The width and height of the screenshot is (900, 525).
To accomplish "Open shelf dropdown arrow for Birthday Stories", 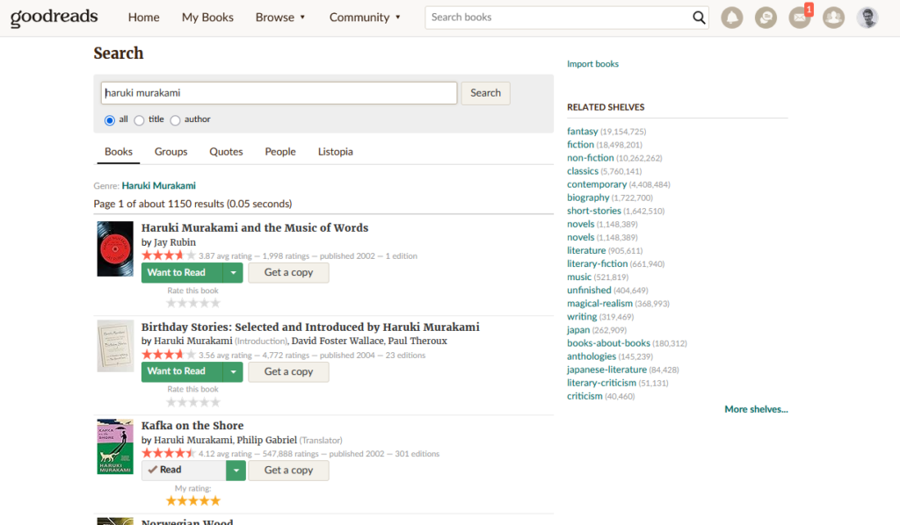I will tap(233, 371).
